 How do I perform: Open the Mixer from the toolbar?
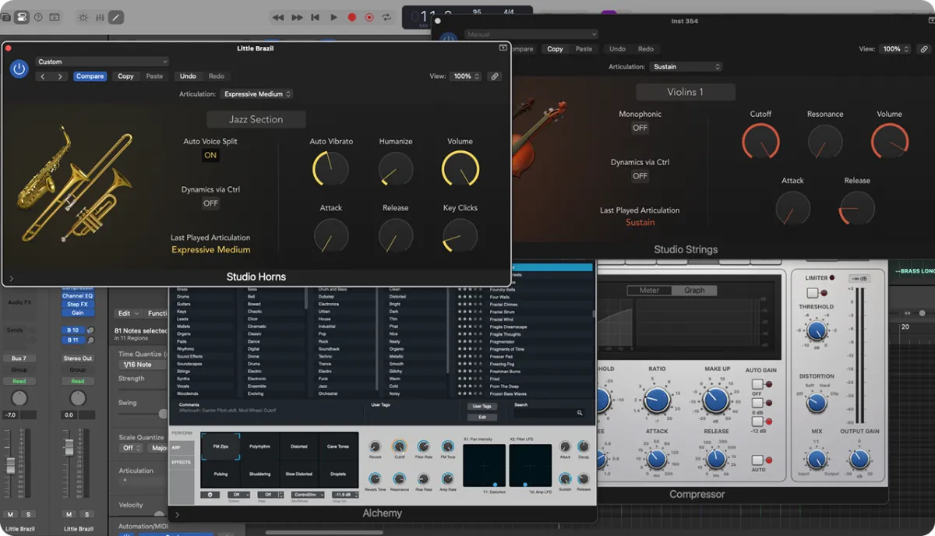click(x=101, y=17)
